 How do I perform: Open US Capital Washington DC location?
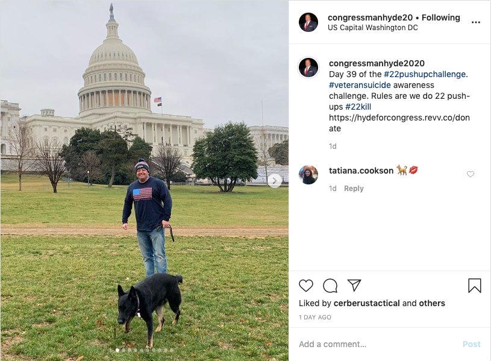click(x=373, y=28)
